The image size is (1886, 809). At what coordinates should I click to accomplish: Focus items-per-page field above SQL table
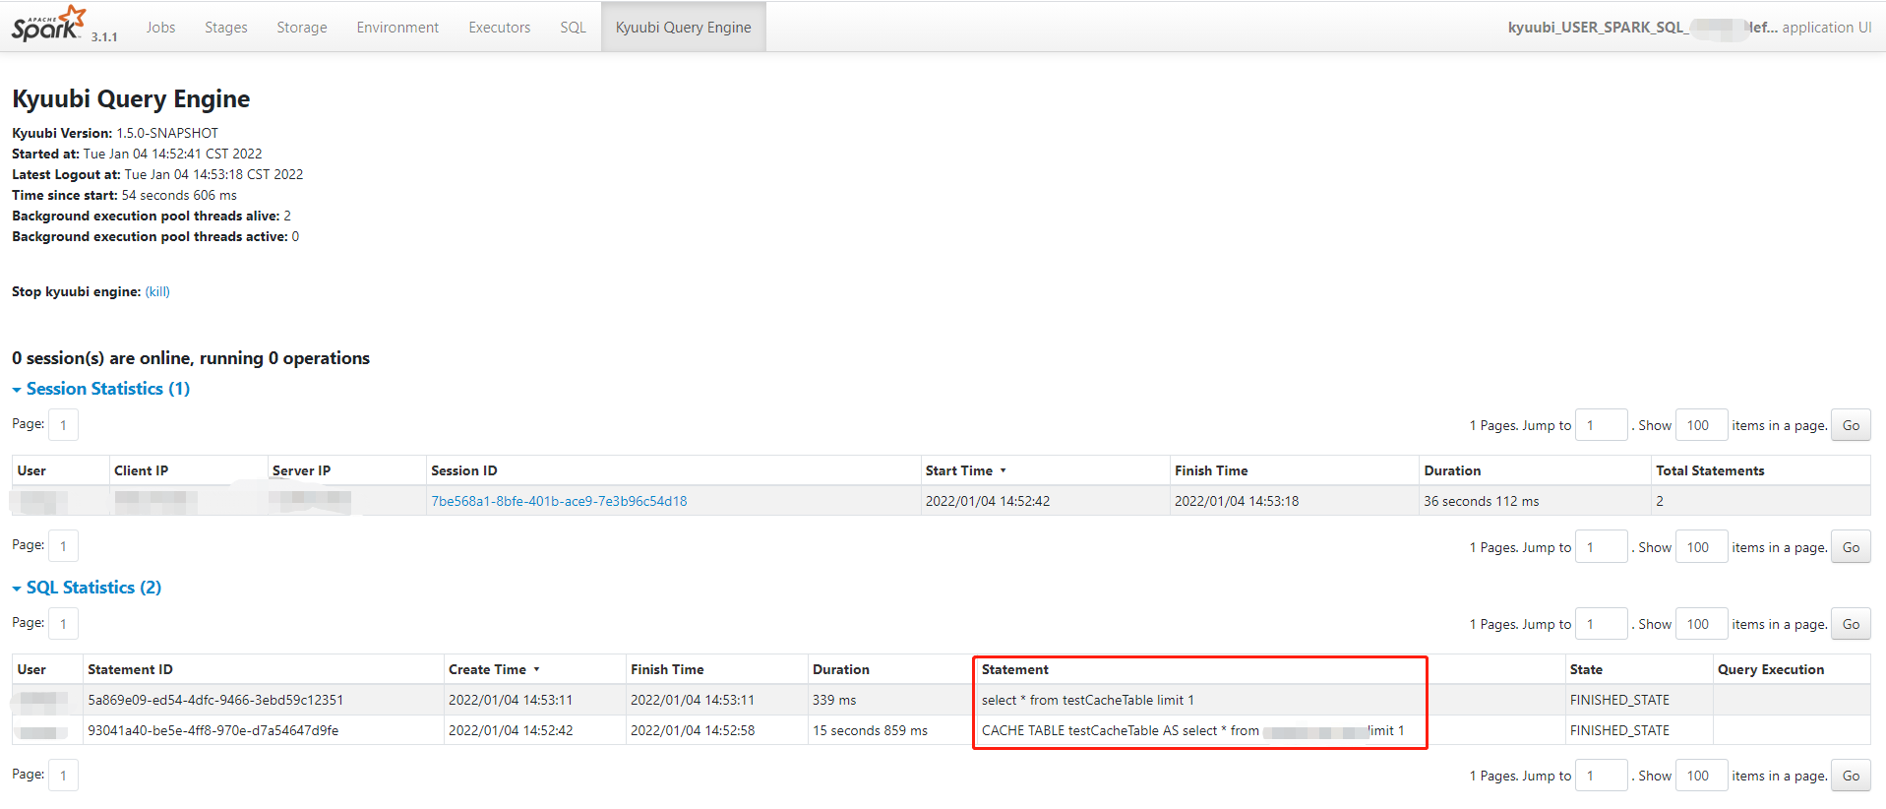pyautogui.click(x=1701, y=624)
